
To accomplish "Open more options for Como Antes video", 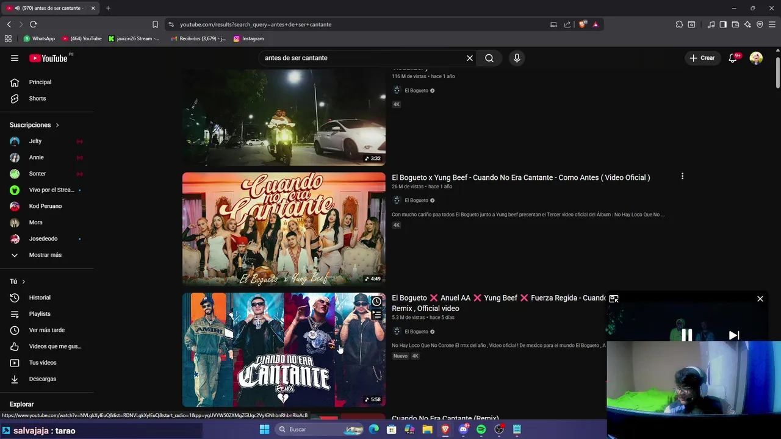I will 682,177.
